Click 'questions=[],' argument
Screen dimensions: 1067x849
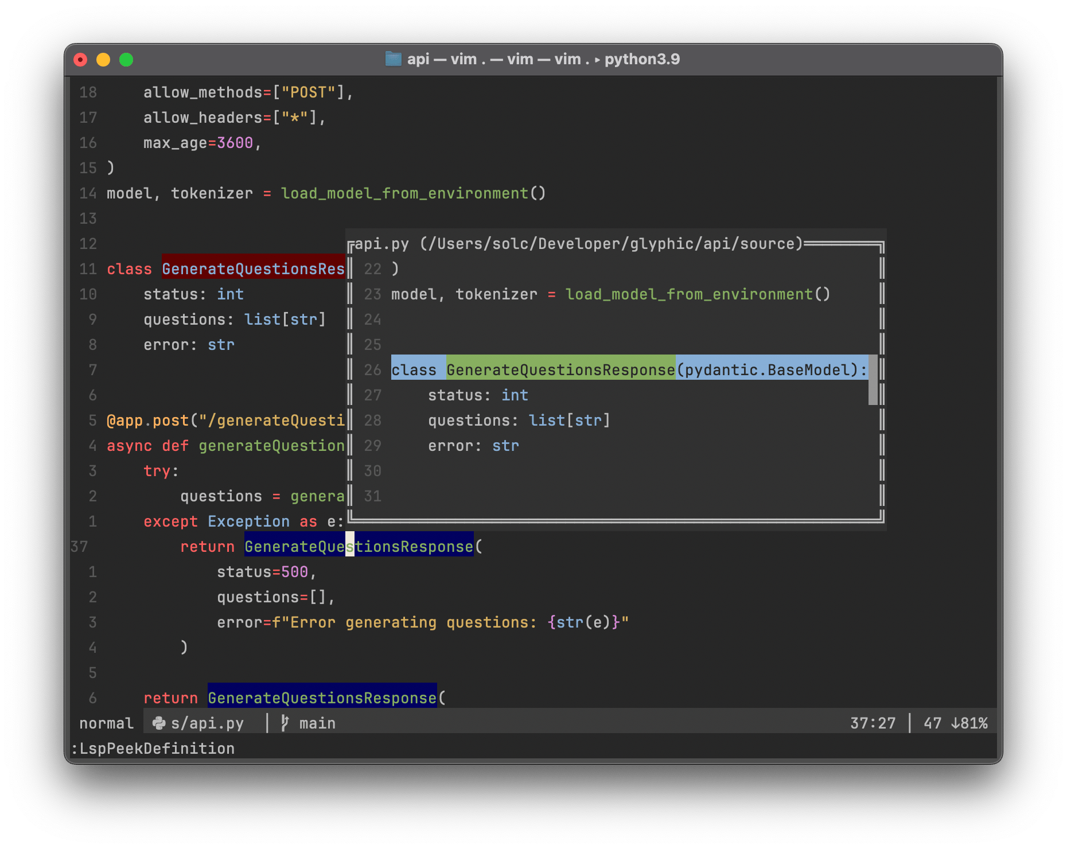(x=276, y=597)
